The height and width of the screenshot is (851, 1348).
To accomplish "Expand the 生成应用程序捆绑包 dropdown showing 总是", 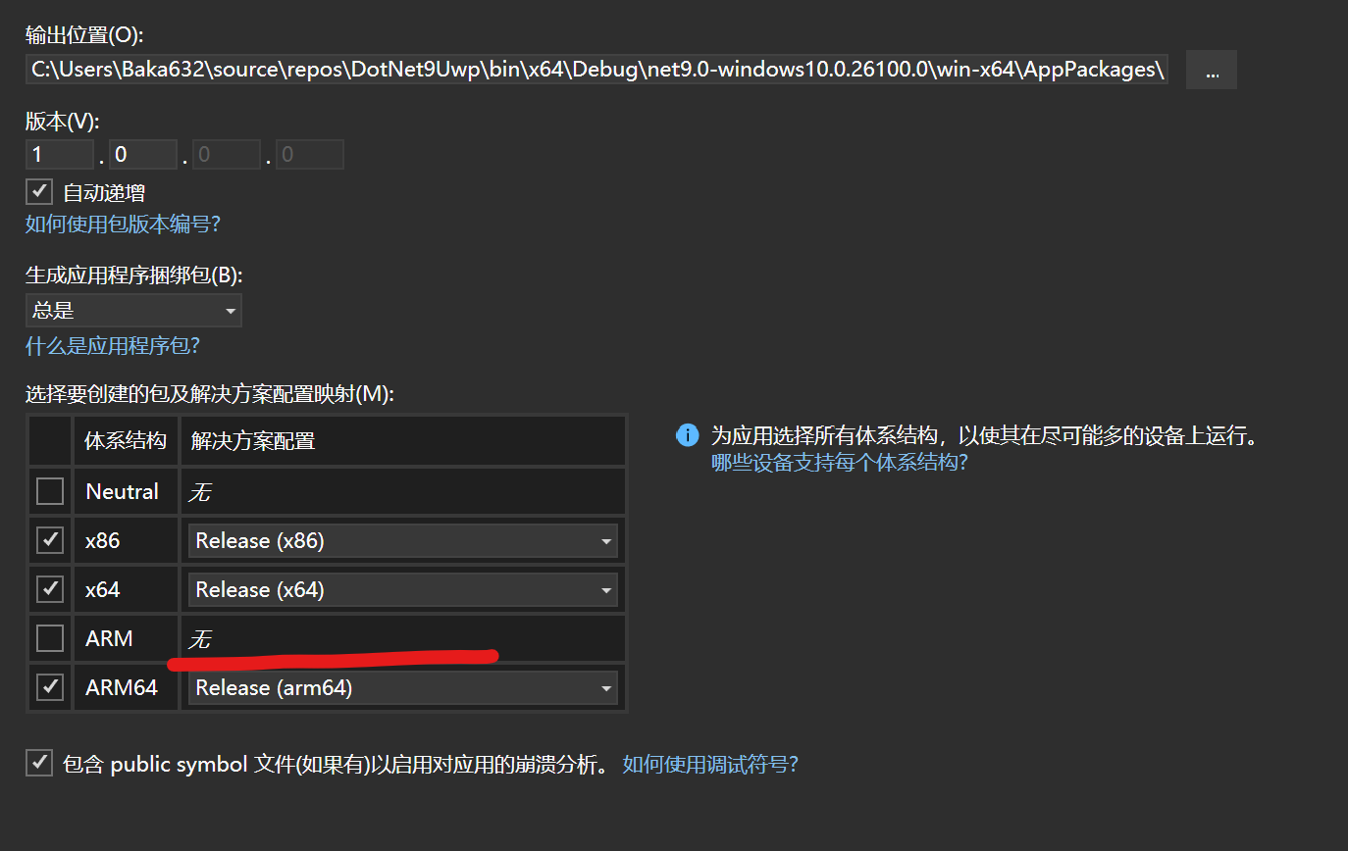I will tap(133, 311).
